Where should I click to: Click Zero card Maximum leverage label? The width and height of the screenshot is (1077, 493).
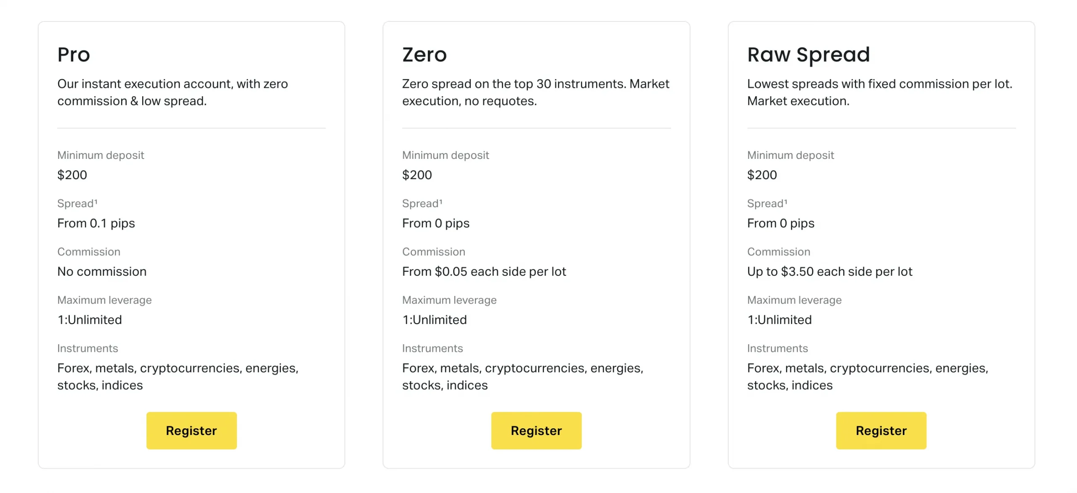[449, 300]
